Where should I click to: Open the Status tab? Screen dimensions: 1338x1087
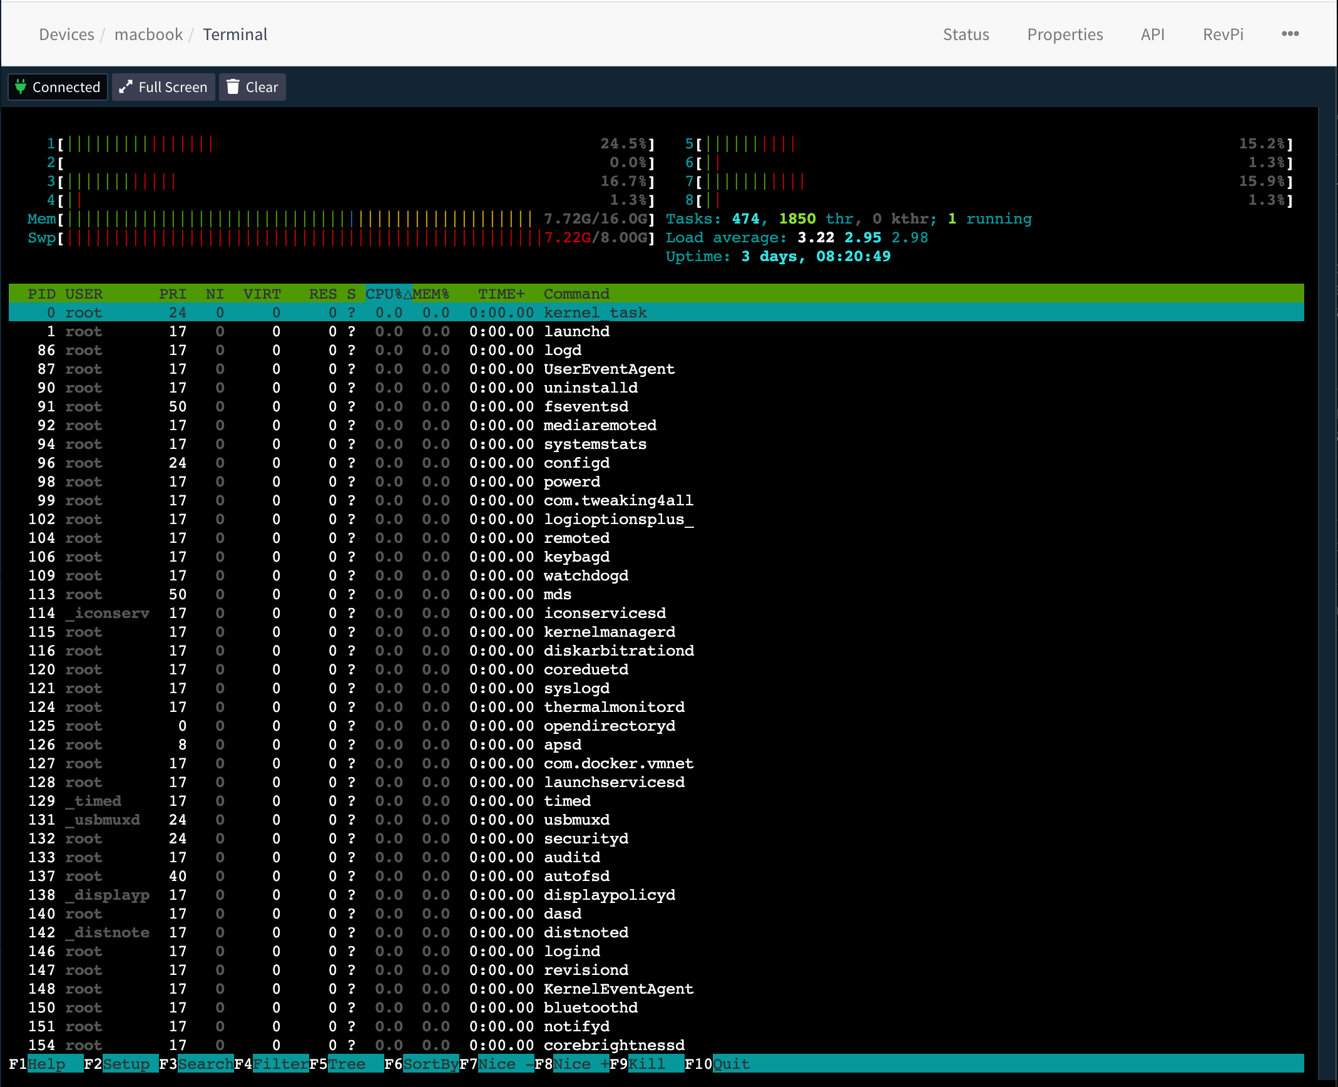tap(966, 34)
